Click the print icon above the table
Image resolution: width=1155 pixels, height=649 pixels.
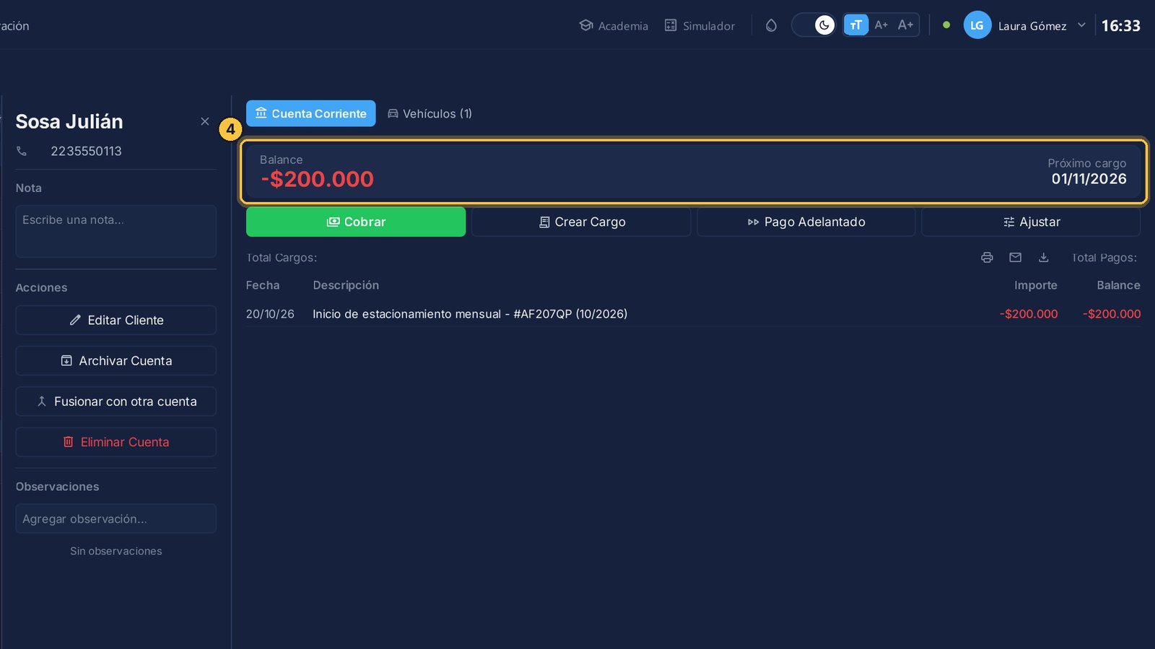tap(987, 257)
